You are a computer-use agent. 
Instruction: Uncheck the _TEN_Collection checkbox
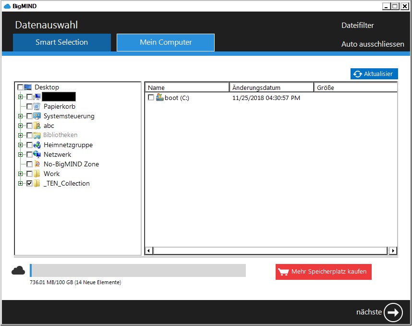(29, 183)
